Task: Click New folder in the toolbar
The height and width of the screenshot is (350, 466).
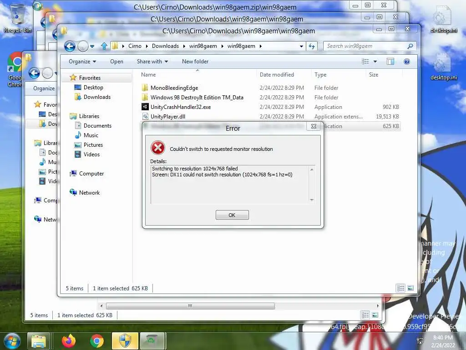Action: (x=195, y=62)
